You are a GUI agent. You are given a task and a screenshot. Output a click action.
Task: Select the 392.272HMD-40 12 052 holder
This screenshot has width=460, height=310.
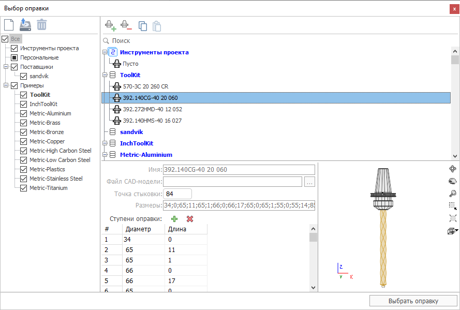point(152,109)
